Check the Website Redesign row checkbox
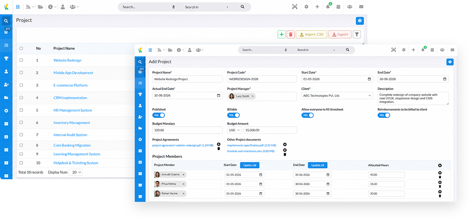Viewport: 472px width, 222px height. pos(21,60)
